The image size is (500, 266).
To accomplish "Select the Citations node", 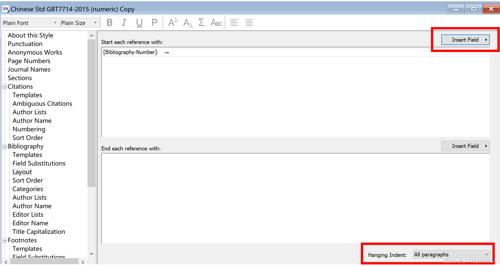I will (20, 87).
